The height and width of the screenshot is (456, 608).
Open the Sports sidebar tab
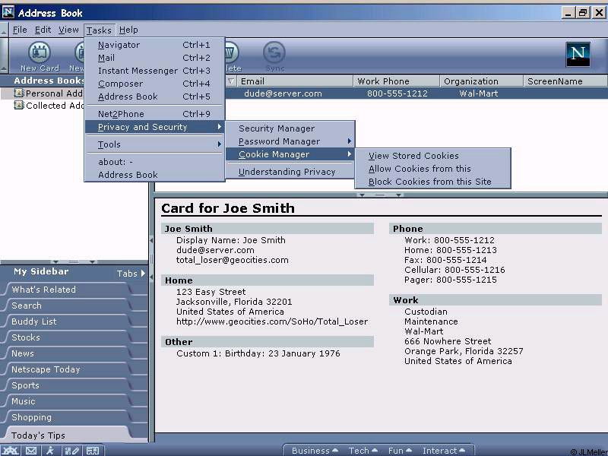tap(68, 385)
